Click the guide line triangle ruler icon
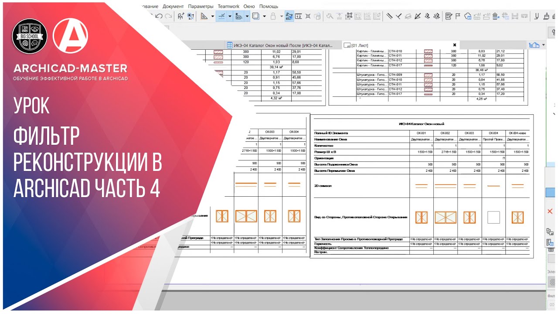 (x=204, y=16)
